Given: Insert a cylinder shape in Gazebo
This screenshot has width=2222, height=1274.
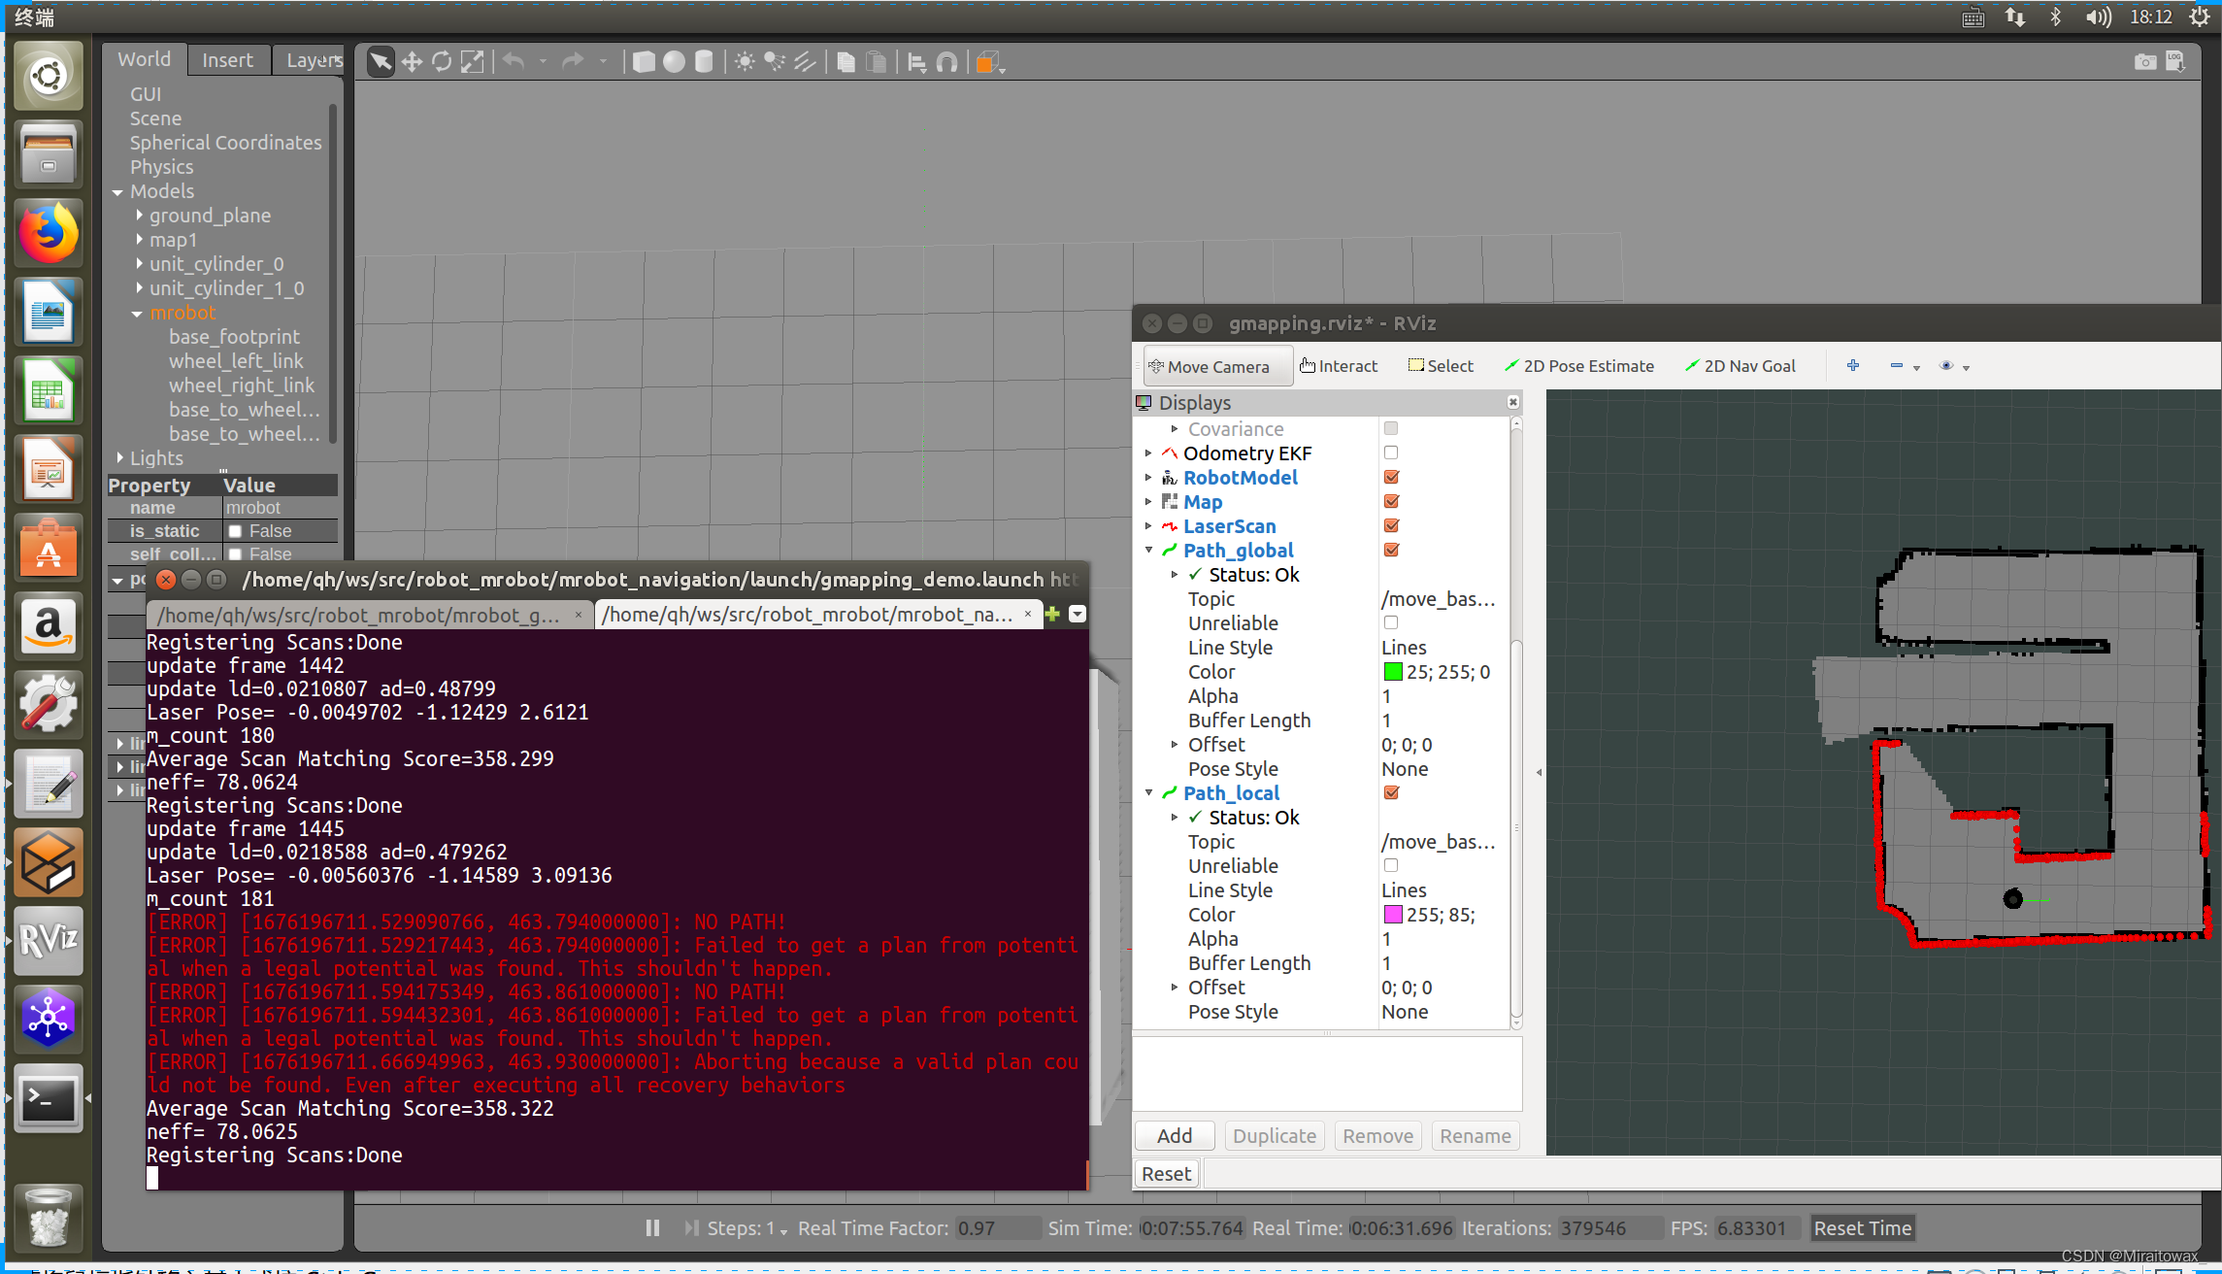Looking at the screenshot, I should [705, 62].
